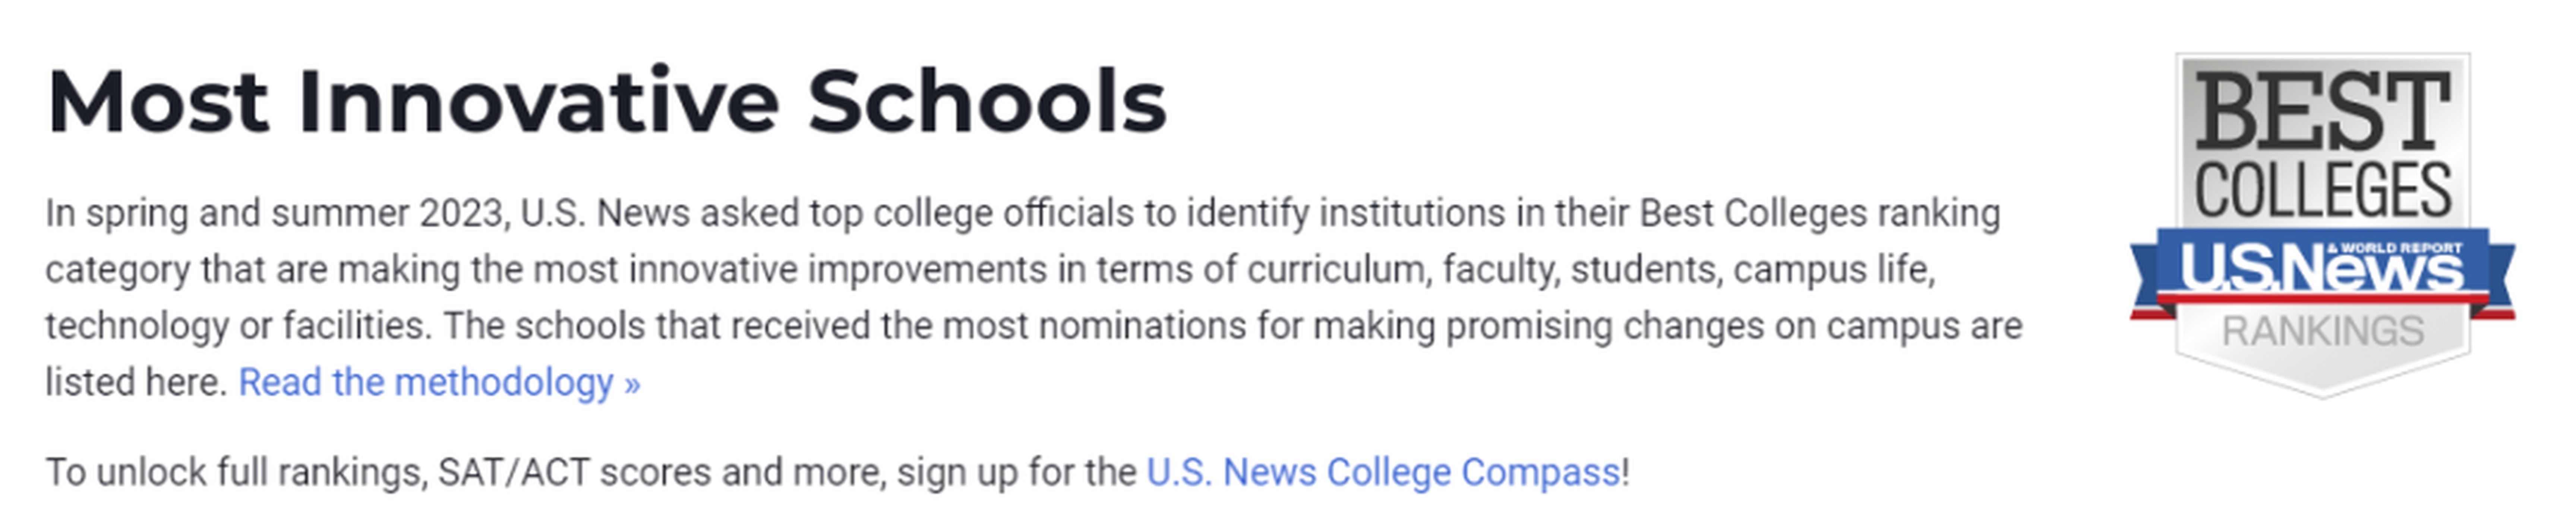Click the word Schools in the heading

click(987, 102)
